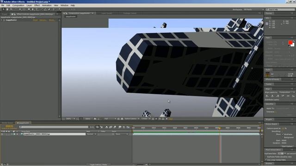The image size is (296, 166).
Task: Select the Unified Camera tool
Action: (x=20, y=9)
